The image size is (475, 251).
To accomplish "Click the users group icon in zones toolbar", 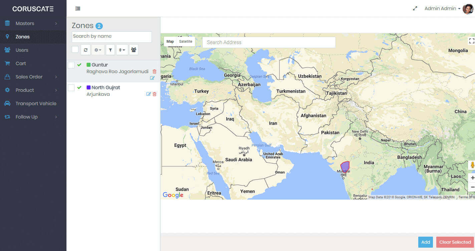I will (134, 50).
